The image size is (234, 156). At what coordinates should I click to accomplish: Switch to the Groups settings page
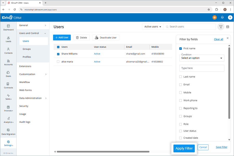[27, 49]
